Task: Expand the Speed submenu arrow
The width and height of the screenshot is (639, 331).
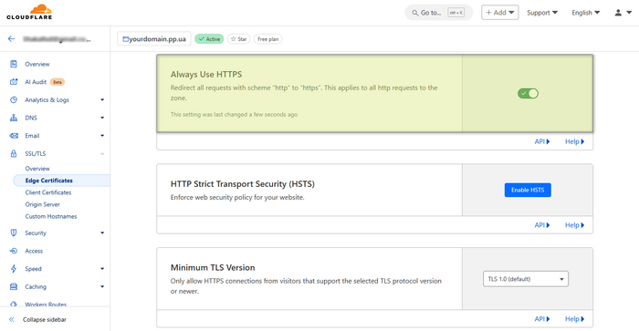Action: [x=102, y=269]
